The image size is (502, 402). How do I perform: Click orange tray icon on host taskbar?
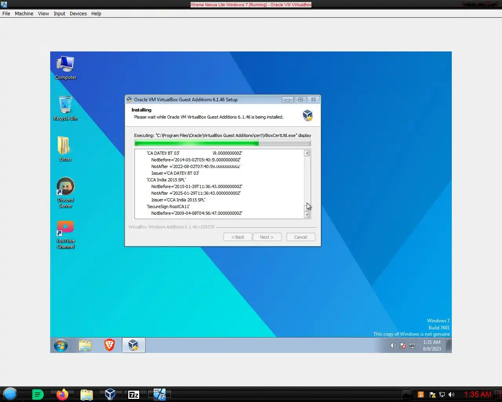(x=421, y=395)
